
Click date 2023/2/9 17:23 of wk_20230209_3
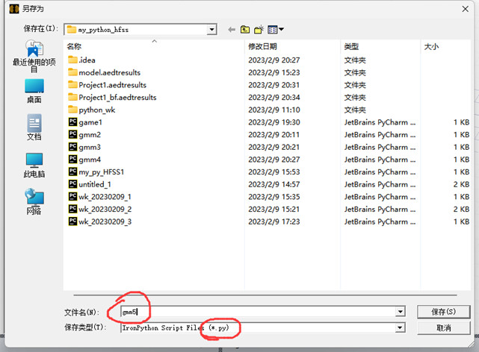274,222
